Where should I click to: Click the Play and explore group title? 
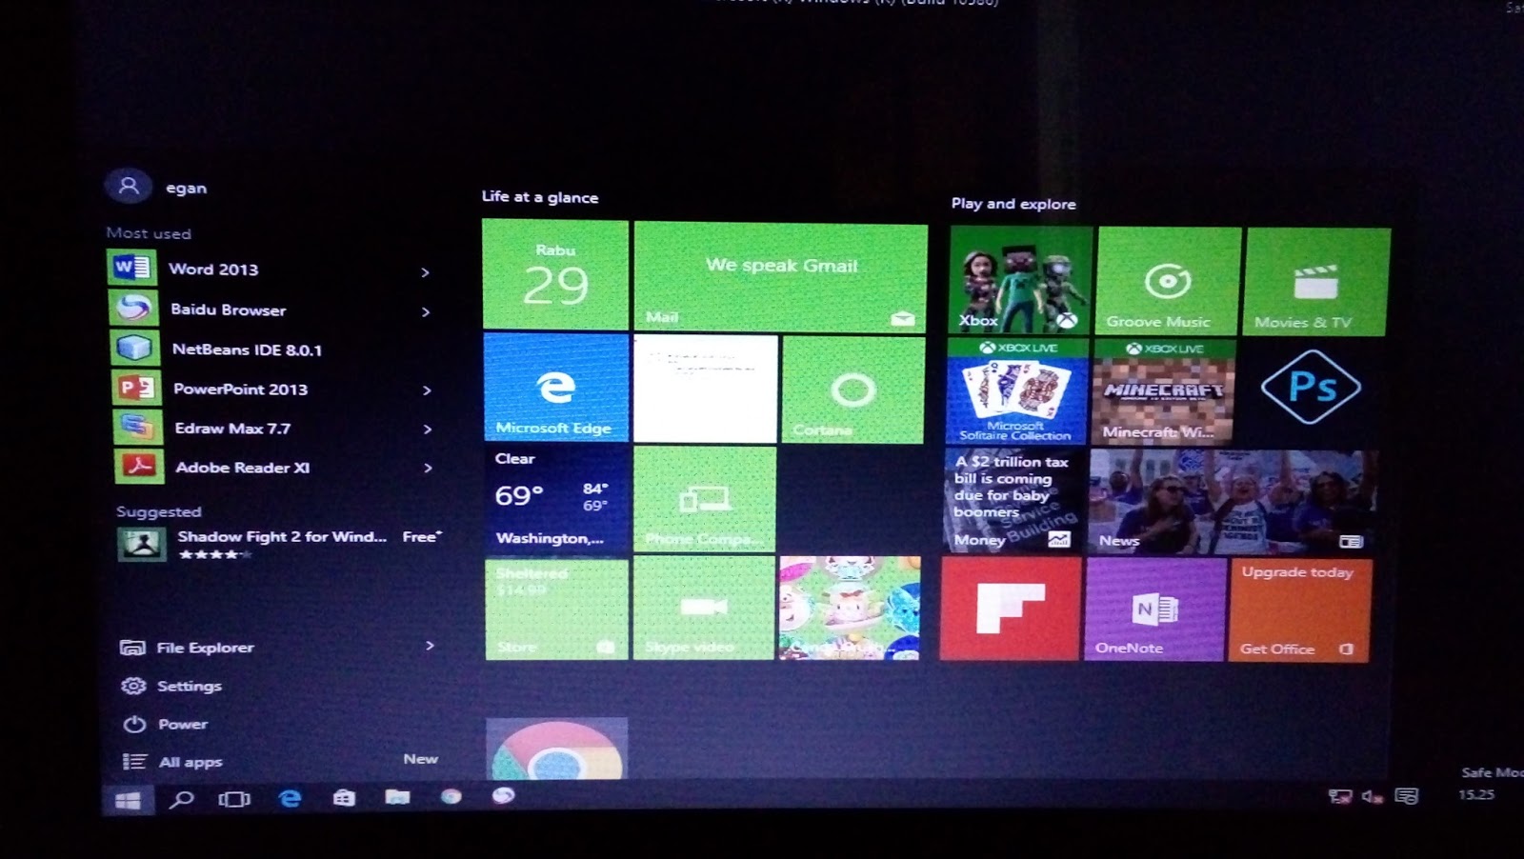pos(1013,204)
